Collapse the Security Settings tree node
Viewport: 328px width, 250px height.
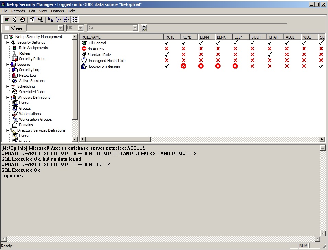pyautogui.click(x=8, y=42)
